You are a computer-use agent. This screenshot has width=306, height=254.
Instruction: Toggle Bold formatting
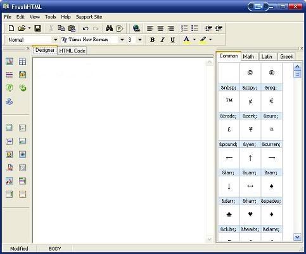152,40
